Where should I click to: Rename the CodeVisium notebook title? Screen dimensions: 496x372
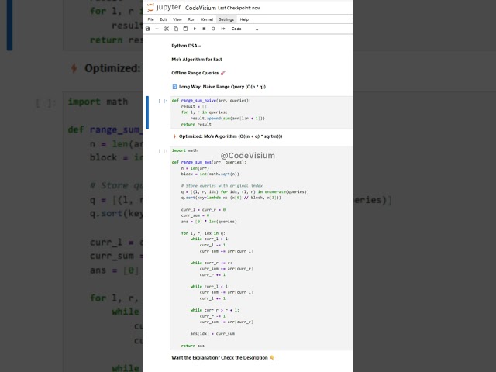[201, 8]
